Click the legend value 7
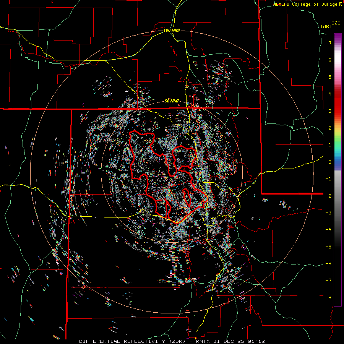The width and height of the screenshot is (344, 344). tap(330, 43)
